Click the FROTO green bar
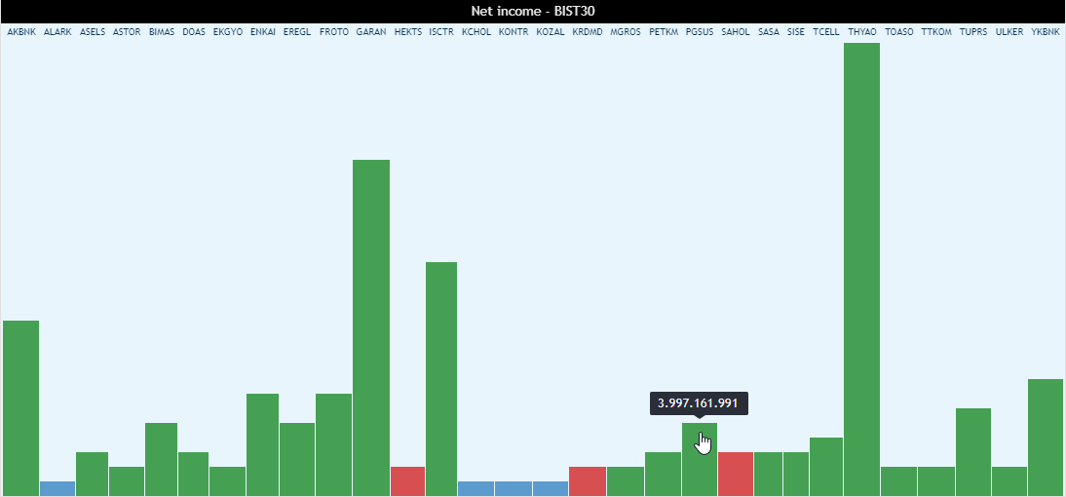This screenshot has width=1066, height=497. [x=333, y=444]
